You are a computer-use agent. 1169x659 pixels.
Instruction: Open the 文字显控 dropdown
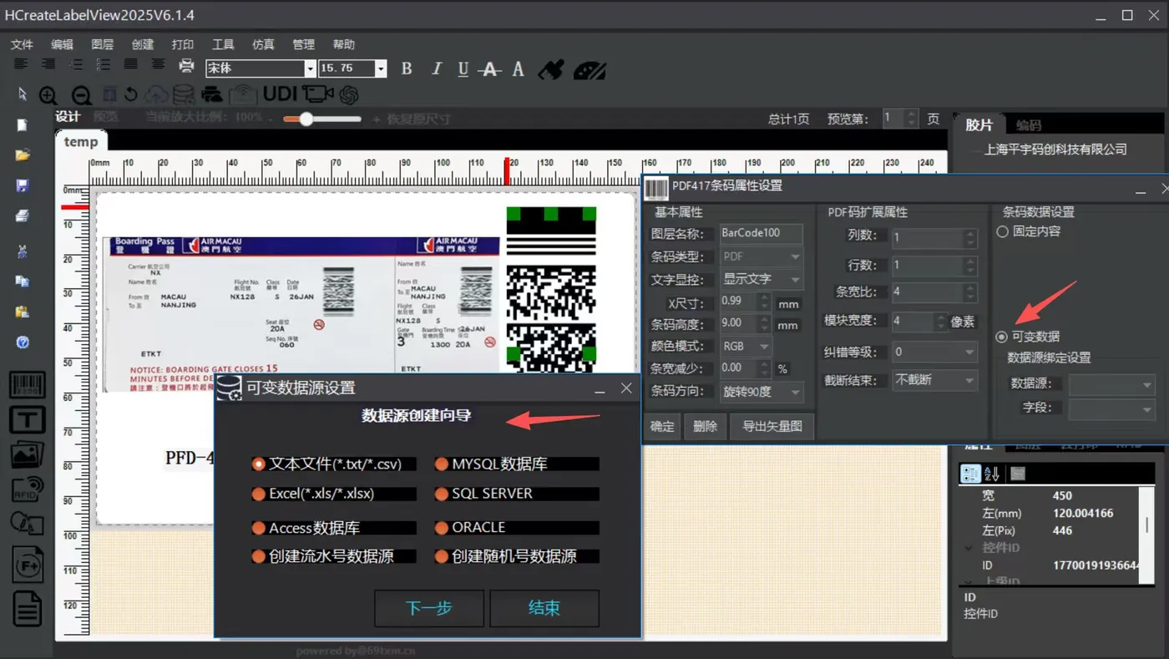pyautogui.click(x=762, y=279)
